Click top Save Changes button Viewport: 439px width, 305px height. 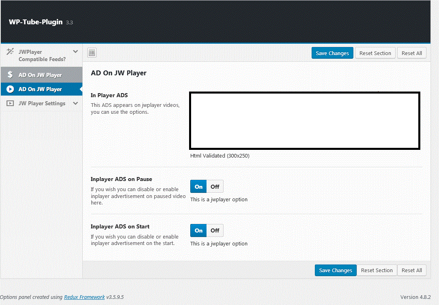point(332,53)
